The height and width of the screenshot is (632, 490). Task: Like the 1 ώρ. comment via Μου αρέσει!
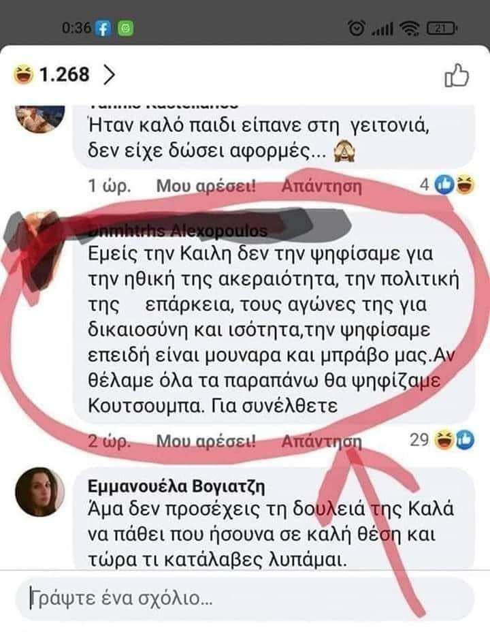coord(206,186)
